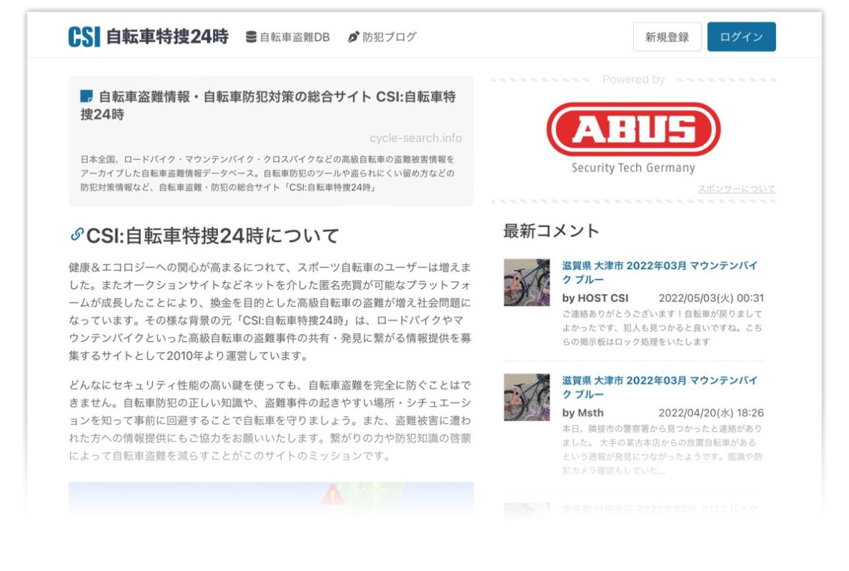849x571 pixels.
Task: Click the bike thumbnail beside the Msth comment
Action: tap(527, 397)
